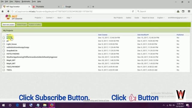
Task: Open File Explorer from the taskbar
Action: [45, 105]
